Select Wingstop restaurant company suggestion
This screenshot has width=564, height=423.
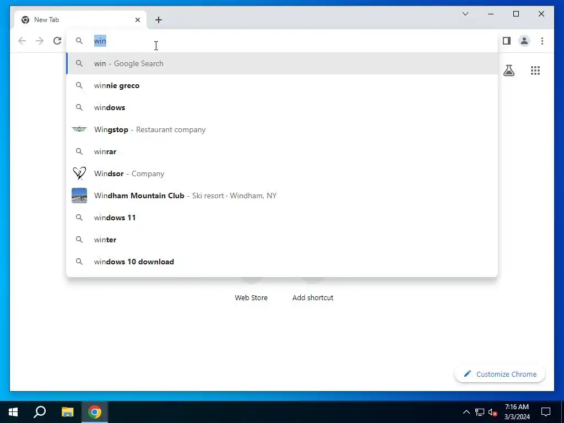click(282, 129)
